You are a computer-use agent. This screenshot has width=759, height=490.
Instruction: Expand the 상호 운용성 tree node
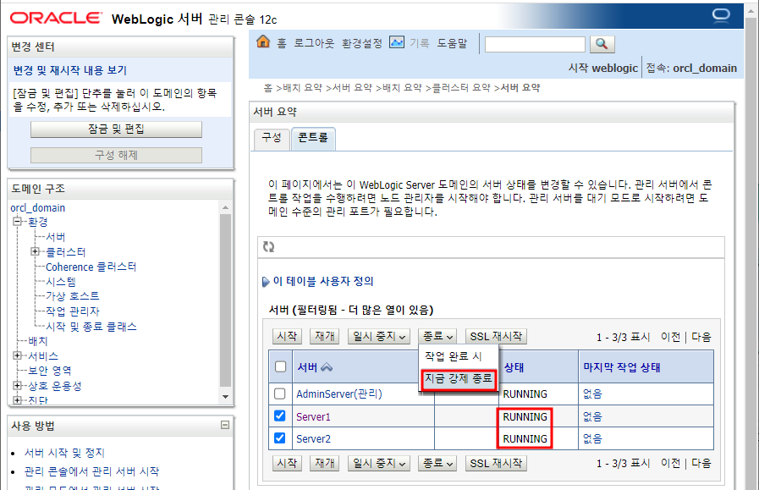click(18, 386)
